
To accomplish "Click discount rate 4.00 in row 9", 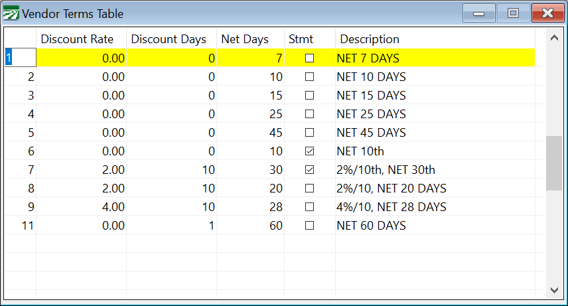I will 81,206.
